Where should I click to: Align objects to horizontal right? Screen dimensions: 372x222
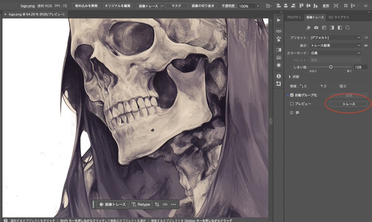(293, 6)
